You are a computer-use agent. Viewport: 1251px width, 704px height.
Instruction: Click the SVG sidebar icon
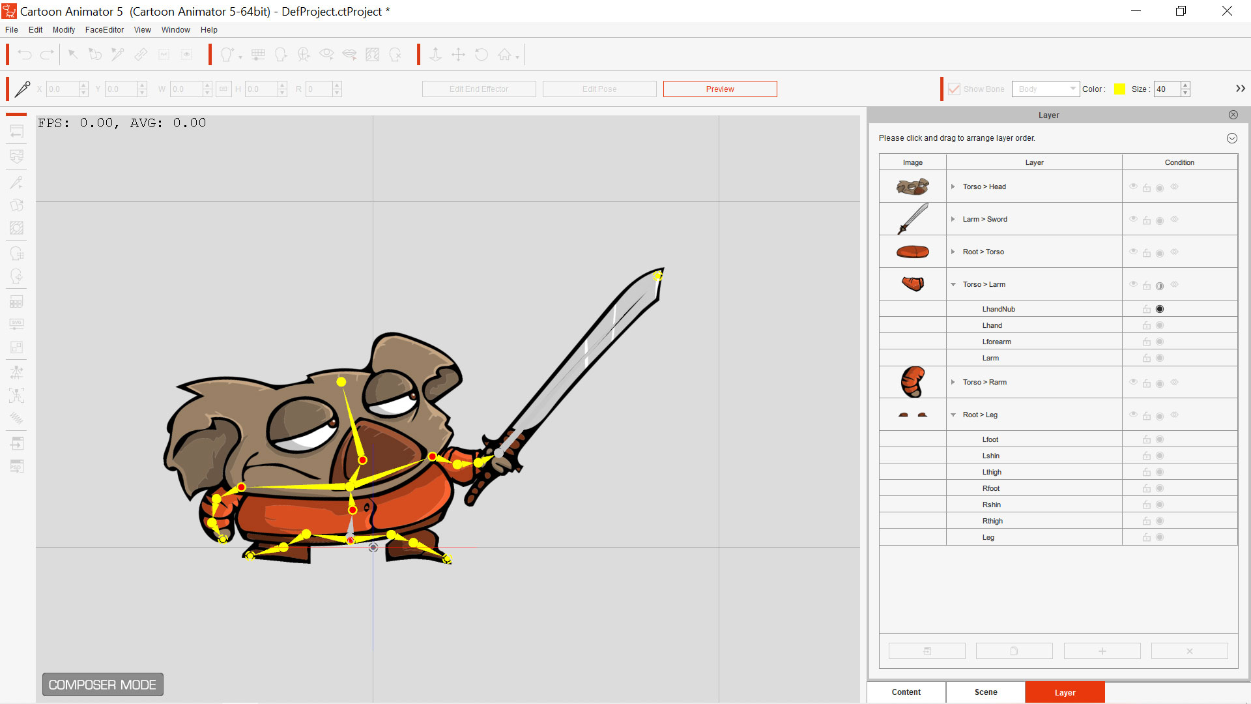point(17,324)
